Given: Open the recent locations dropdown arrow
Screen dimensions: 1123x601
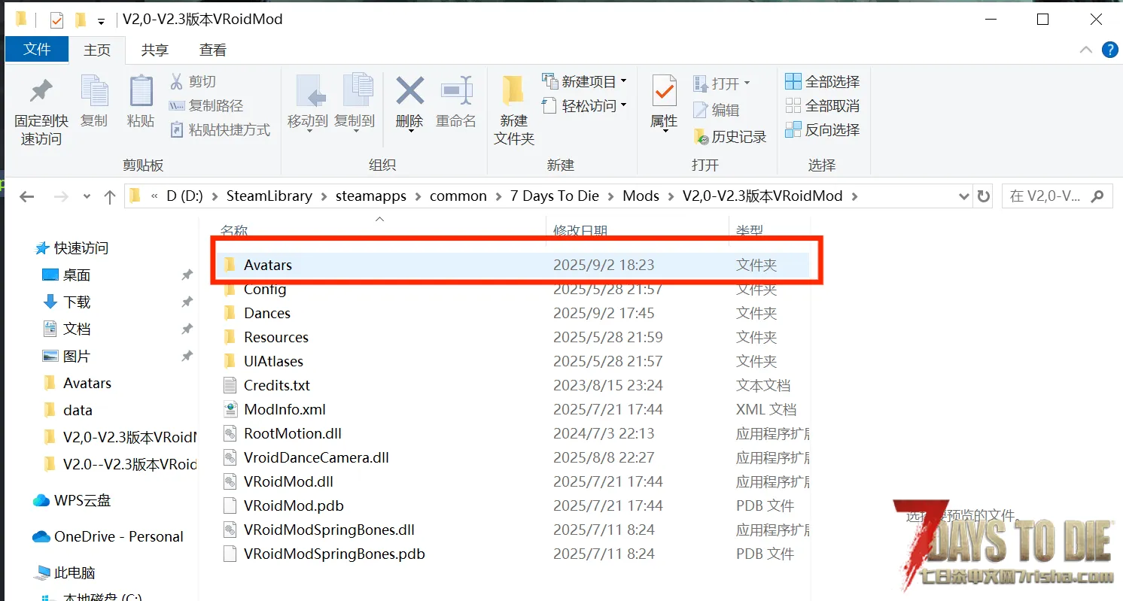Looking at the screenshot, I should pos(87,196).
